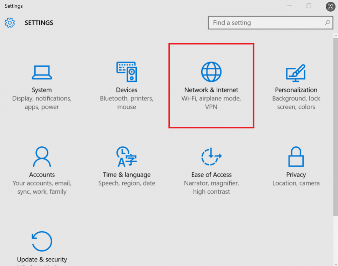Viewport: 338px width, 266px height.
Task: Click the Settings gear icon in header
Action: click(10, 23)
